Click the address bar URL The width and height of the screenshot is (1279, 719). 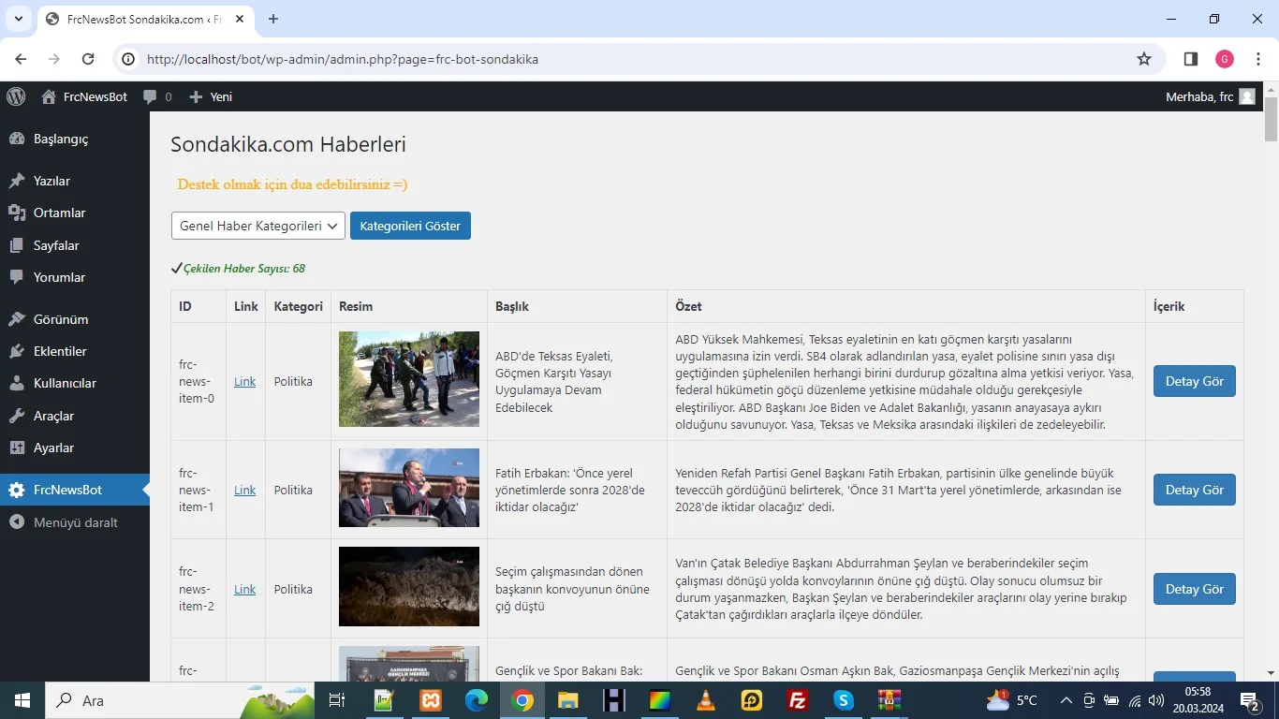click(343, 59)
